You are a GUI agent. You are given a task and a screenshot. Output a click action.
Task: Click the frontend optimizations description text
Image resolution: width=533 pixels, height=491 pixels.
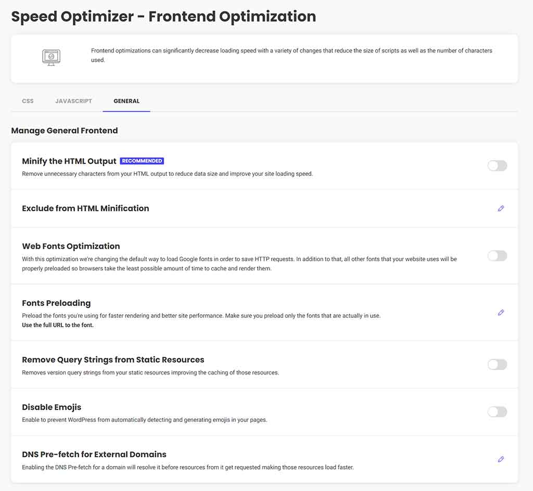[291, 55]
